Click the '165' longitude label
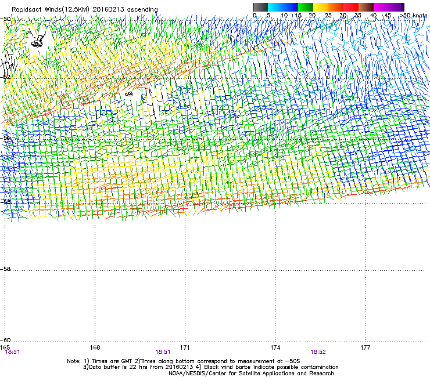The width and height of the screenshot is (430, 377). click(5, 347)
